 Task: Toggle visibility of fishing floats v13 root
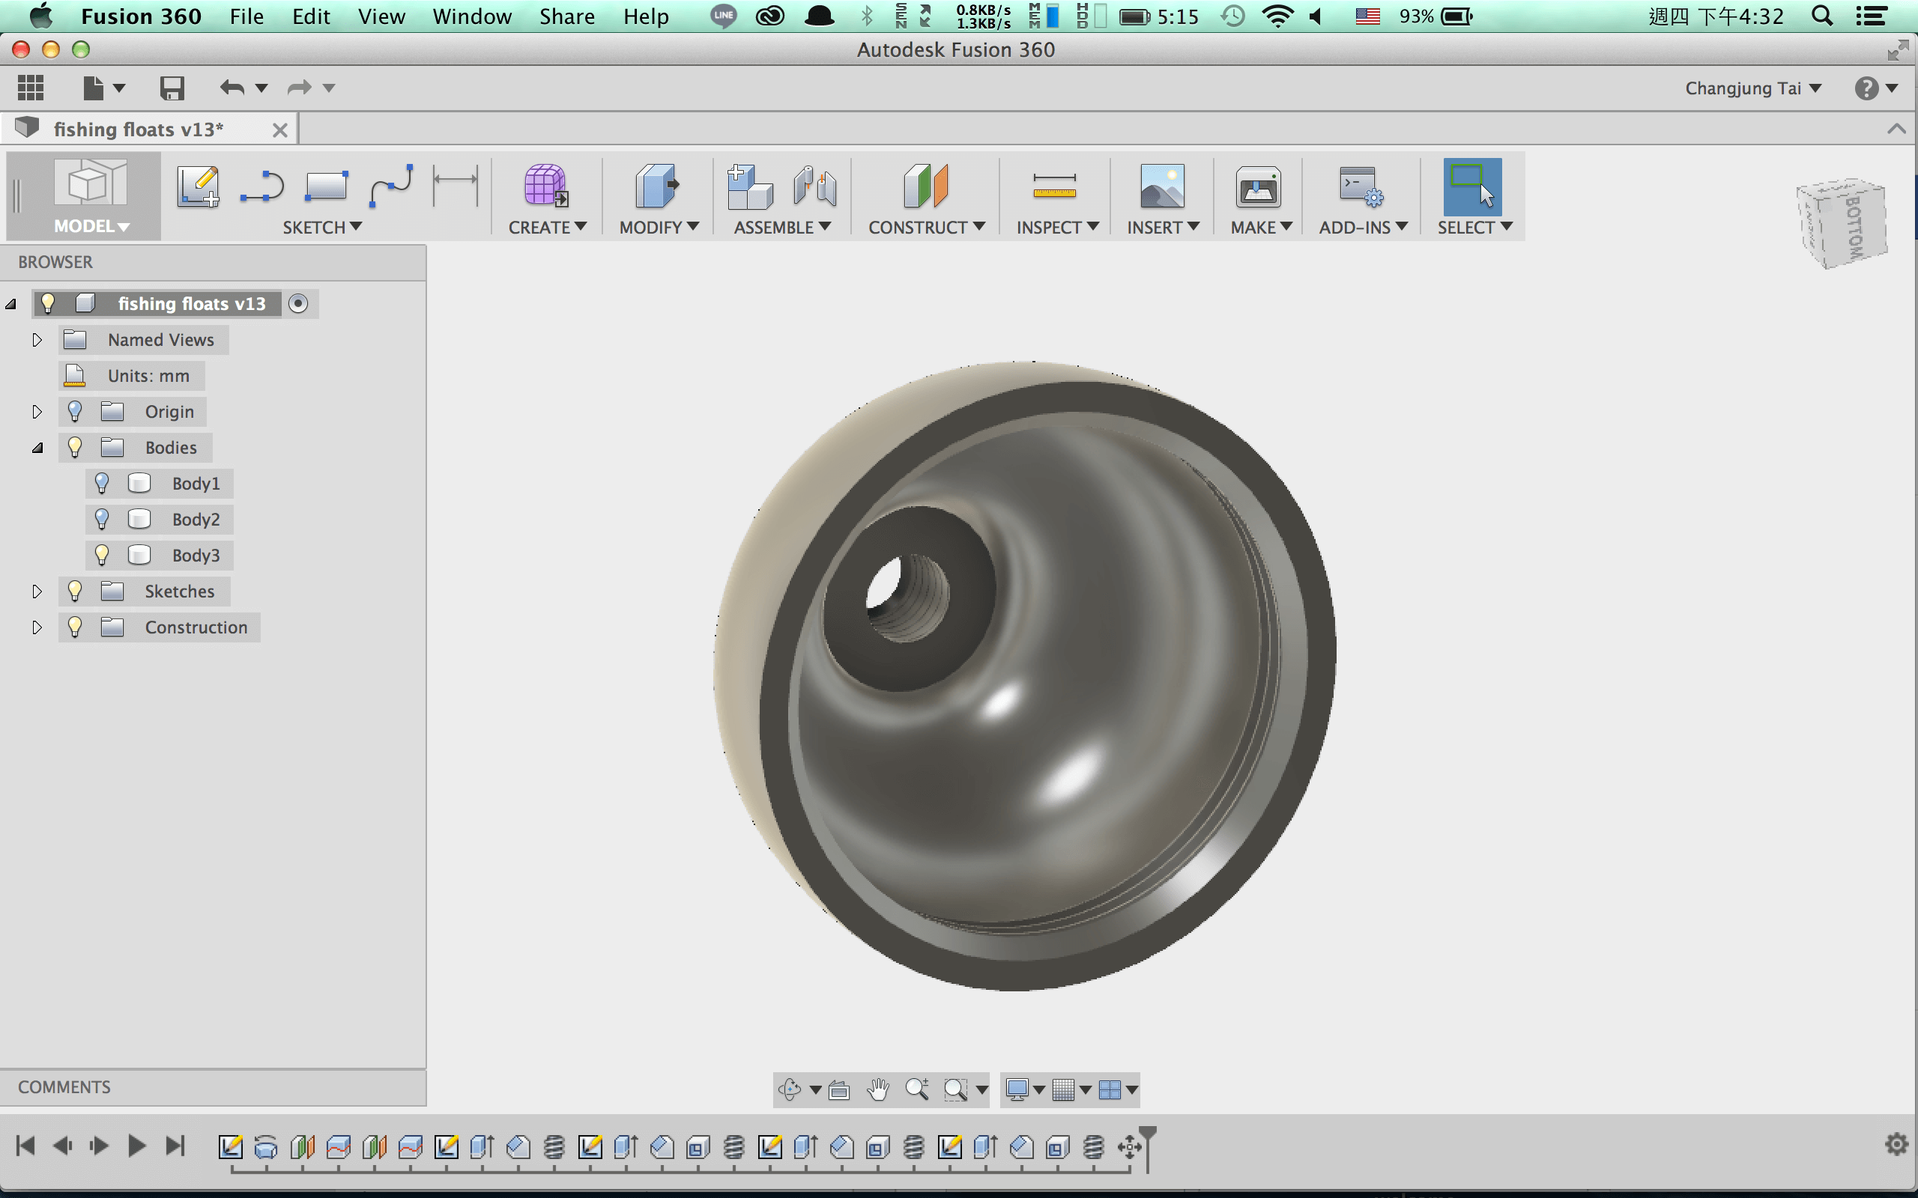47,303
